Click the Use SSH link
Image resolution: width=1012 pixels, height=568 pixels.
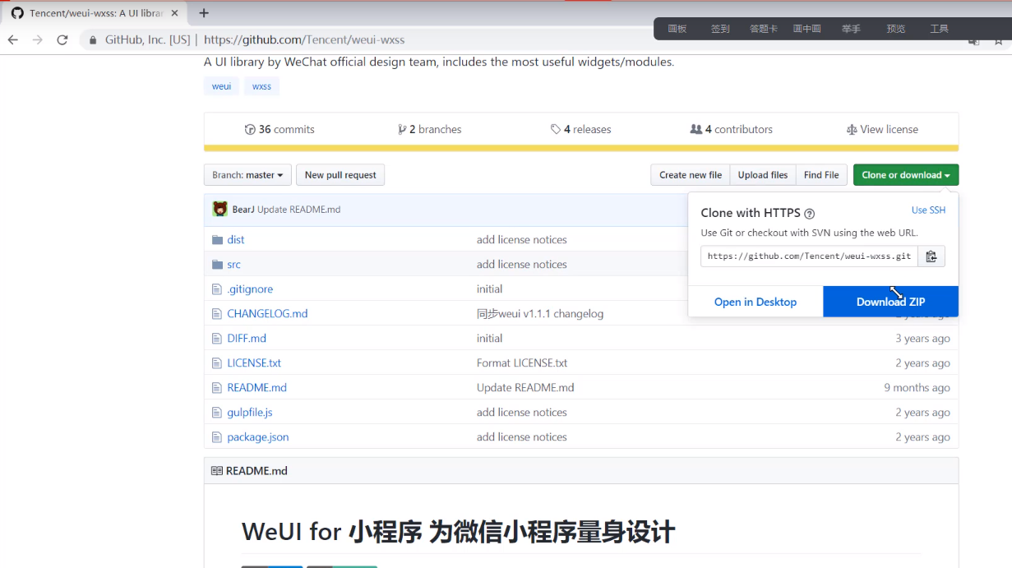[x=929, y=210]
